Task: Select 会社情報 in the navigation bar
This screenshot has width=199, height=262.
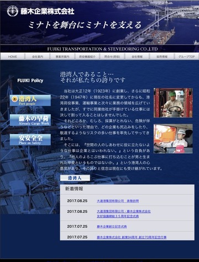Action: click(x=137, y=57)
